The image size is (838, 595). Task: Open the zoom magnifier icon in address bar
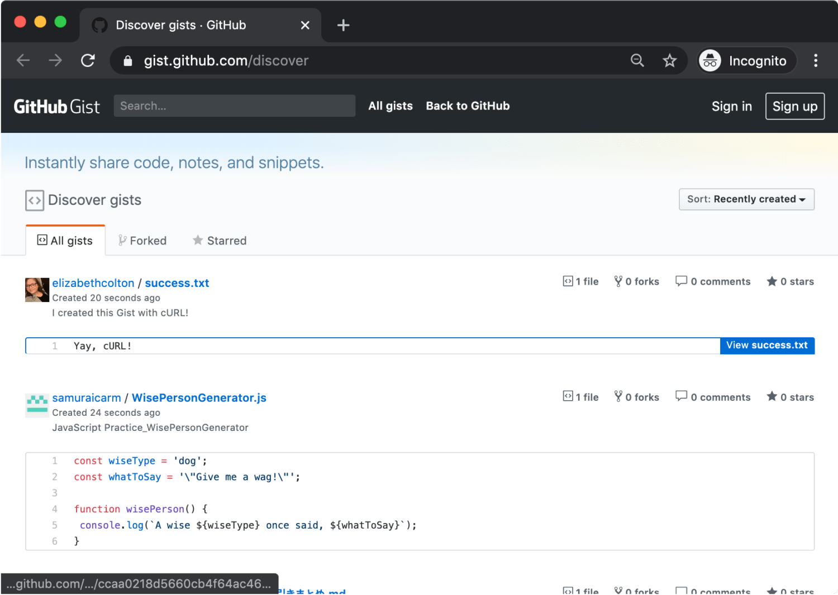(x=637, y=60)
